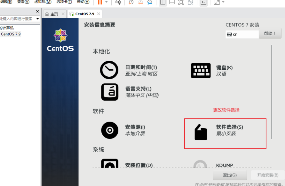Toggle the library sidebar view icon
Image resolution: width=285 pixels, height=186 pixels.
(x=163, y=2)
